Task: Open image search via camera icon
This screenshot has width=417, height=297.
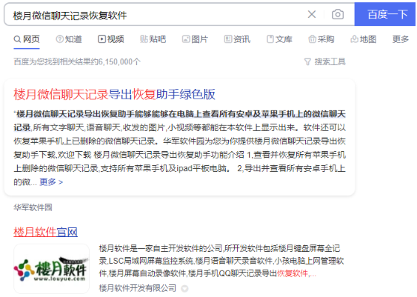Action: pos(338,14)
